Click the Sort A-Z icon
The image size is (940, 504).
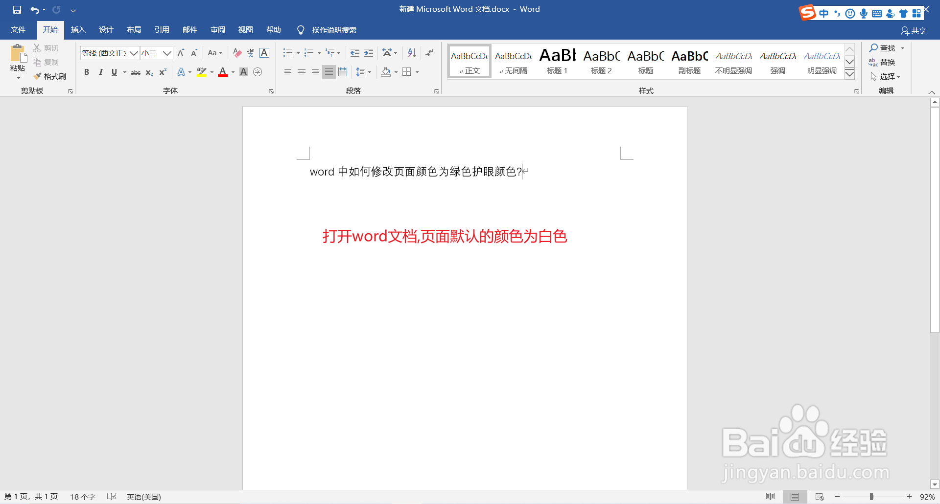(x=412, y=53)
